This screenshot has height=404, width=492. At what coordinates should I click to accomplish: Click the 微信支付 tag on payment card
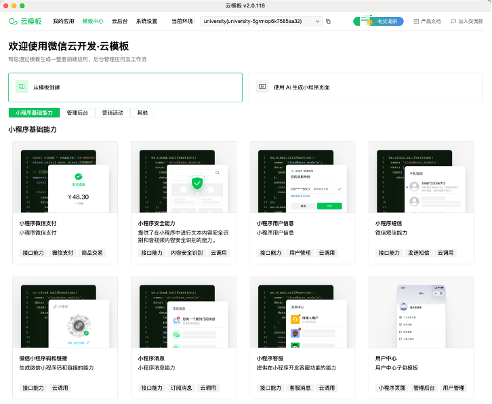click(x=62, y=253)
